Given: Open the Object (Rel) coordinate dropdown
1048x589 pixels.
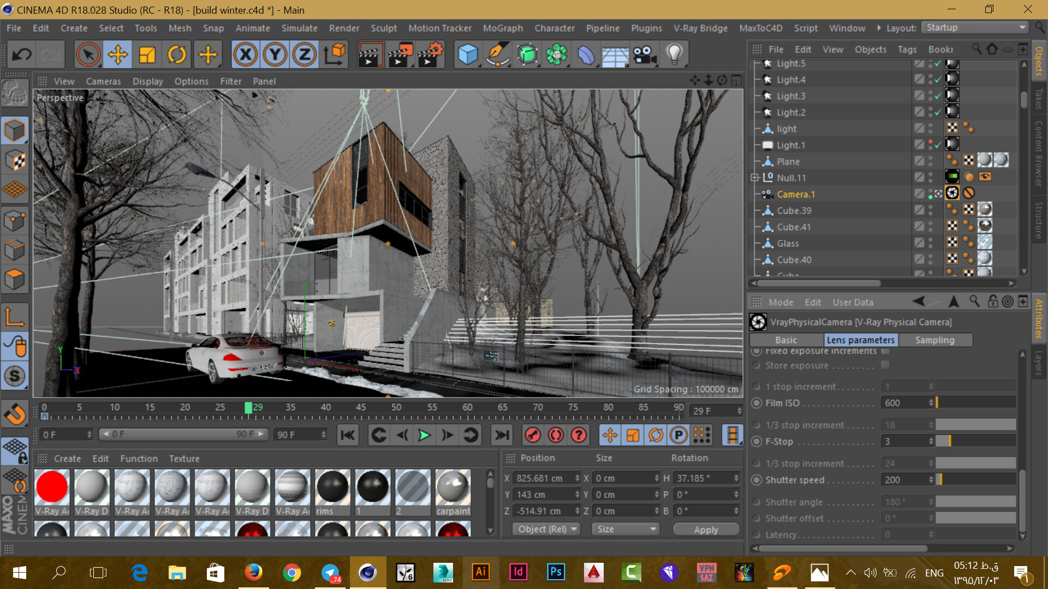Looking at the screenshot, I should [x=546, y=529].
